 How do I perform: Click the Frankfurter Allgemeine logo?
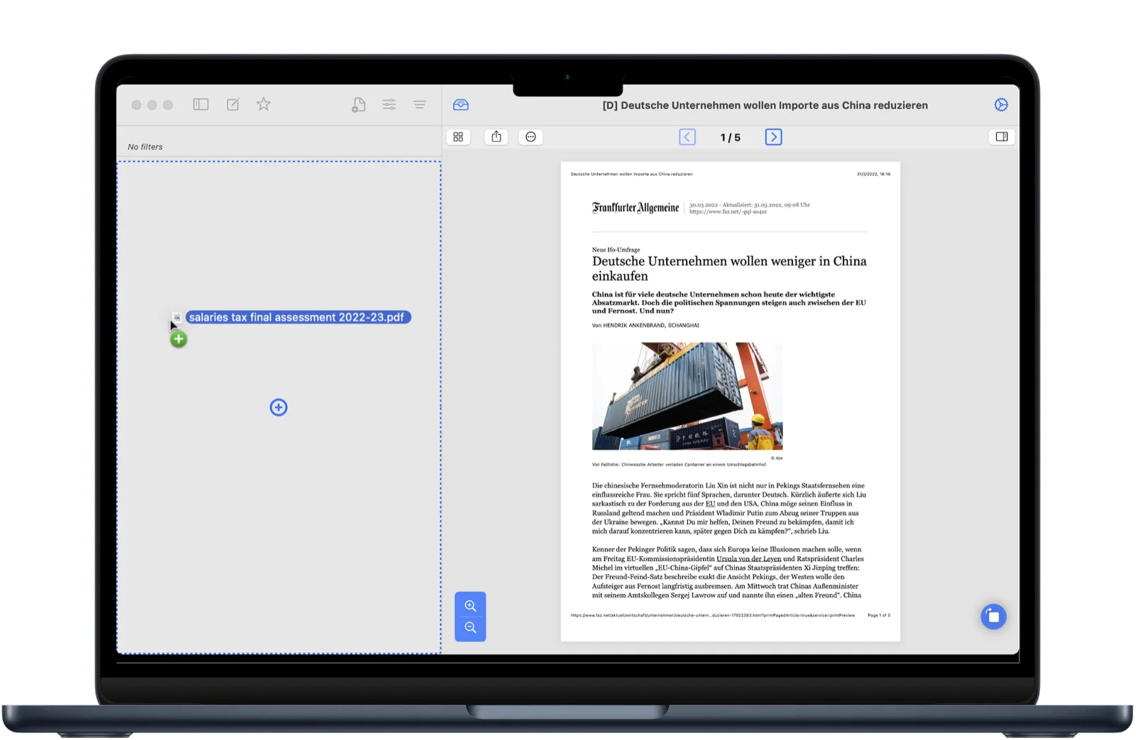point(635,208)
